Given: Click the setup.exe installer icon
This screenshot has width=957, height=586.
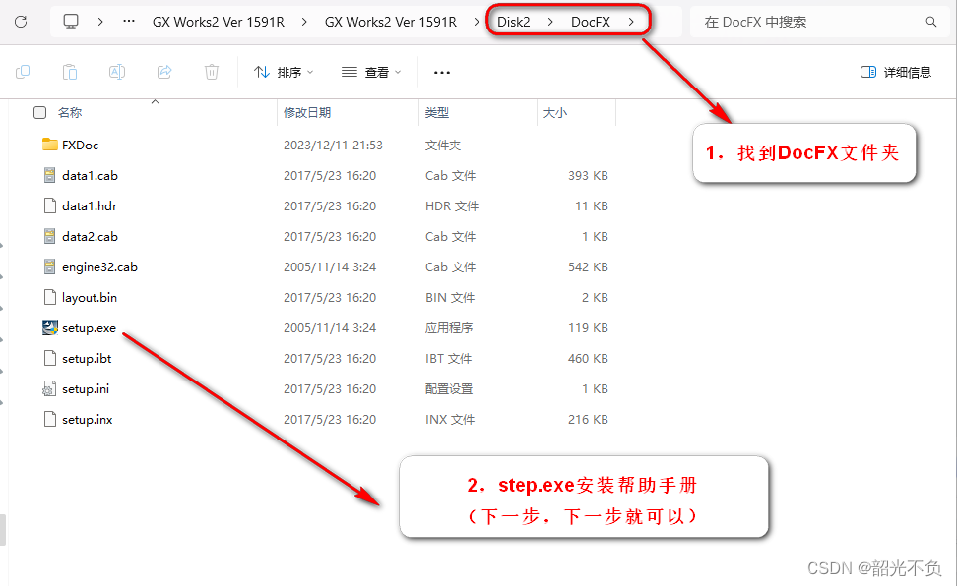Looking at the screenshot, I should coord(50,328).
